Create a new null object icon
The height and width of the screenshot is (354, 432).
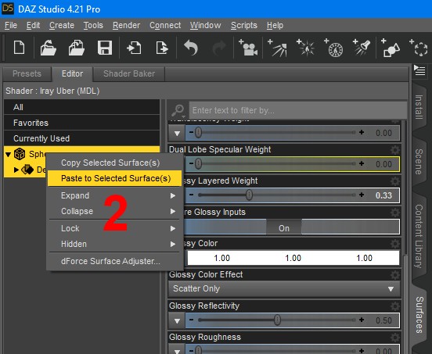pyautogui.click(x=419, y=48)
